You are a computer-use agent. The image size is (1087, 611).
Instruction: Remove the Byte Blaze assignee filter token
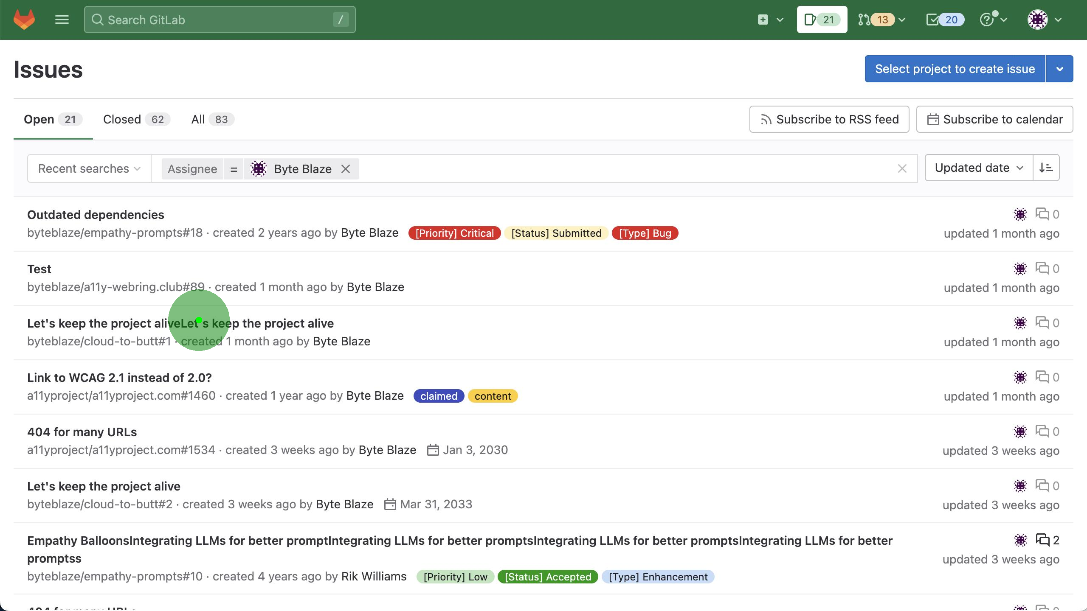pos(346,169)
